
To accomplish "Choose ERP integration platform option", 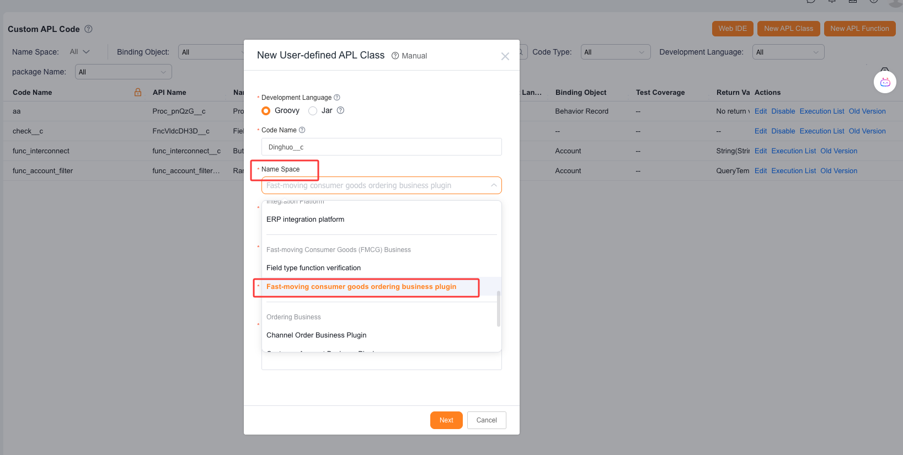I will click(x=305, y=220).
